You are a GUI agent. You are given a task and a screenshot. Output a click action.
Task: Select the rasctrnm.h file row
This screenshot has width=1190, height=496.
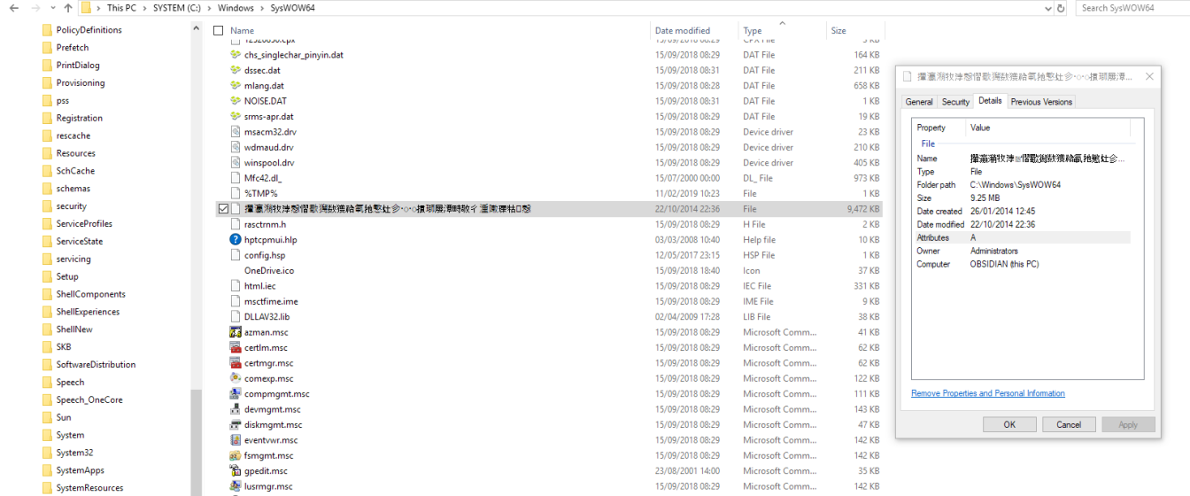[x=548, y=224]
